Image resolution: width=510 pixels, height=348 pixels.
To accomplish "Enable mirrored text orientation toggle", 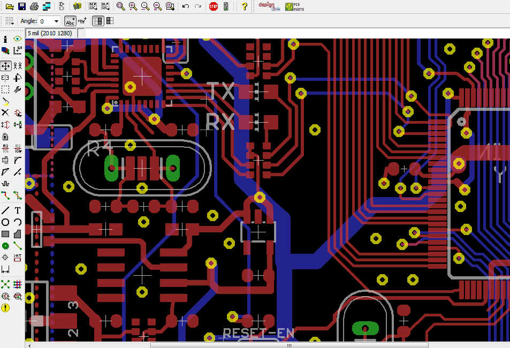I will coord(82,21).
